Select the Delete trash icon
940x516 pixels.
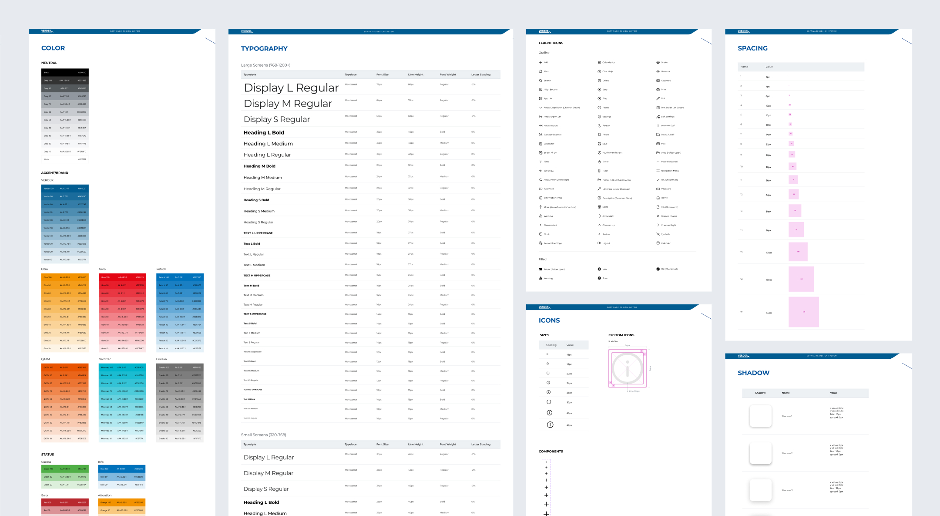pyautogui.click(x=599, y=81)
